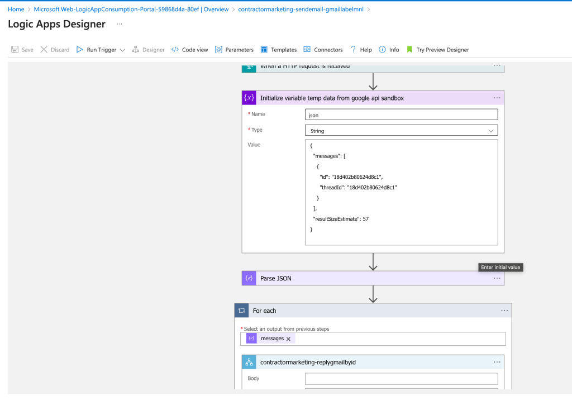This screenshot has width=572, height=400.
Task: Open Initialize variable ellipsis menu
Action: pyautogui.click(x=497, y=98)
